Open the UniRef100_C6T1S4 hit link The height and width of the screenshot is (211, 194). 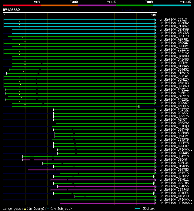[x=174, y=19]
